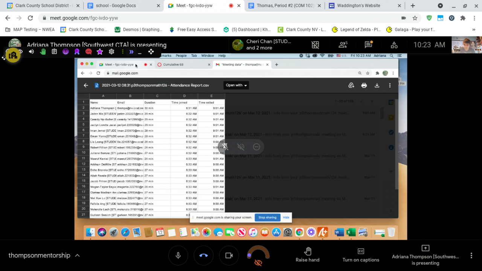Screen dimensions: 482x271
Task: Click the yellow school building badge
Action: pos(13,55)
